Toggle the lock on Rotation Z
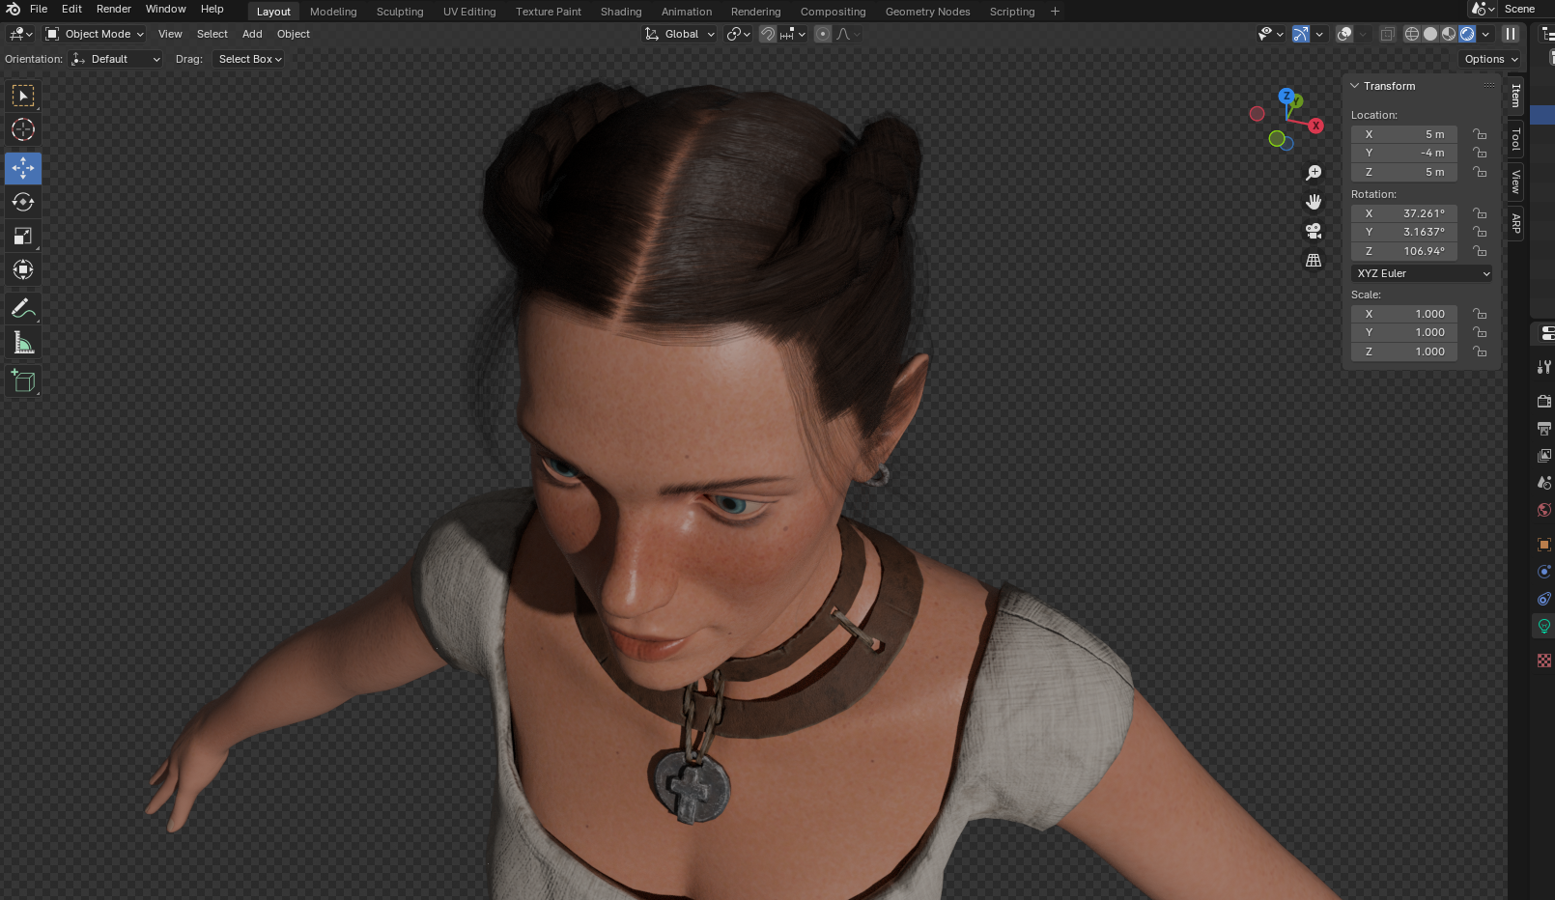This screenshot has height=900, width=1555. click(1480, 251)
